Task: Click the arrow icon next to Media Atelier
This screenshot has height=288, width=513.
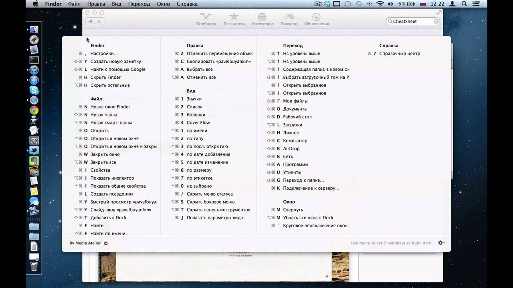Action: (106, 243)
